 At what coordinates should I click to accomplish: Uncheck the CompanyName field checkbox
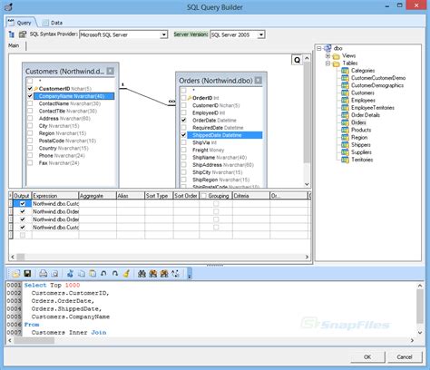30,96
